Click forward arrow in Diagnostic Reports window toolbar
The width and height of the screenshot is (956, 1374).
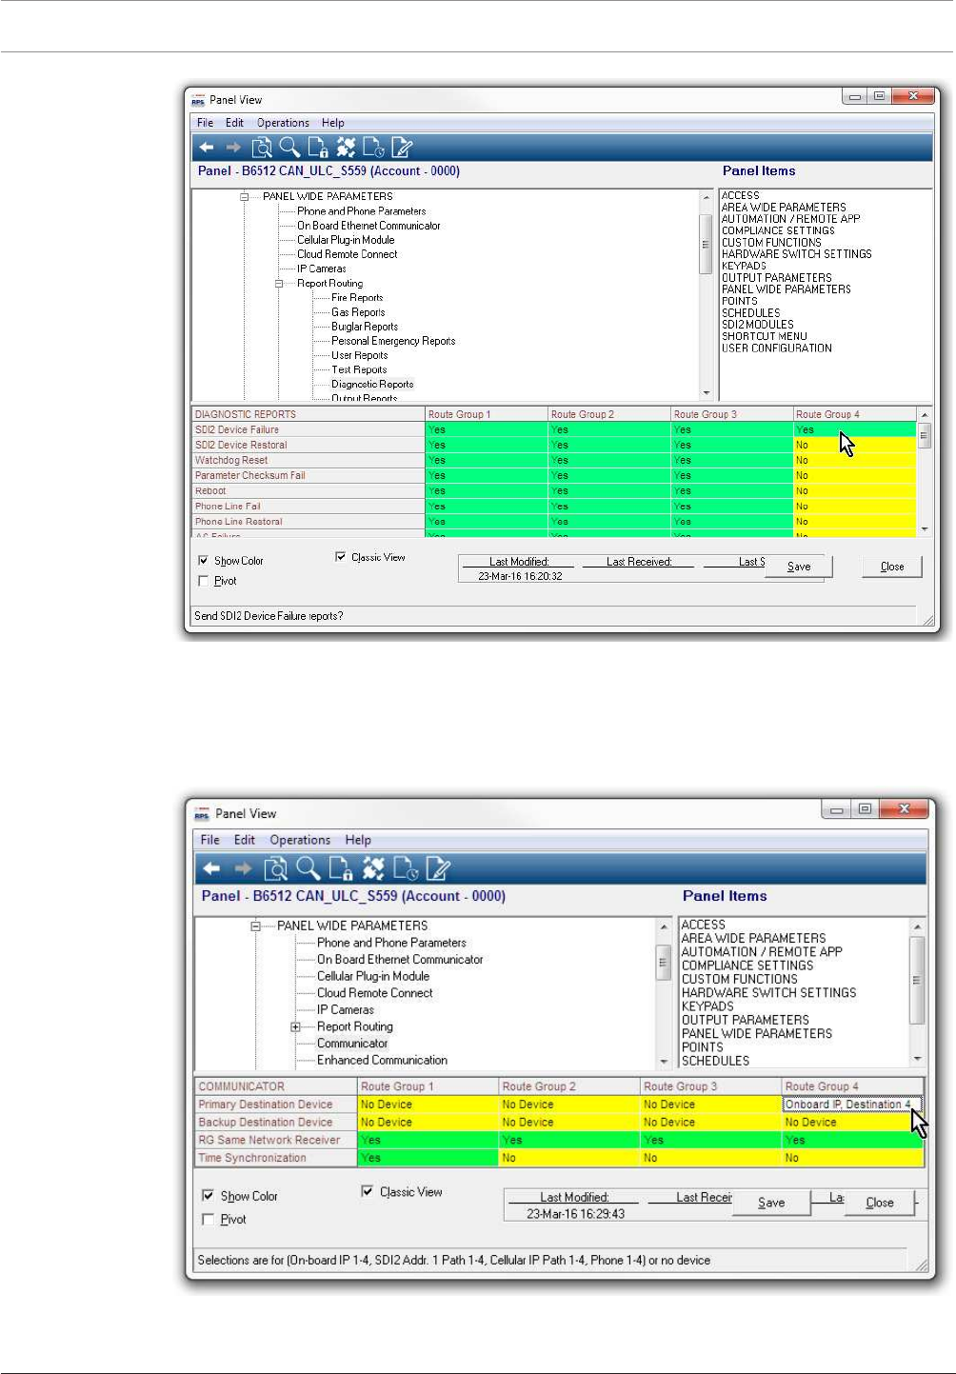(233, 148)
